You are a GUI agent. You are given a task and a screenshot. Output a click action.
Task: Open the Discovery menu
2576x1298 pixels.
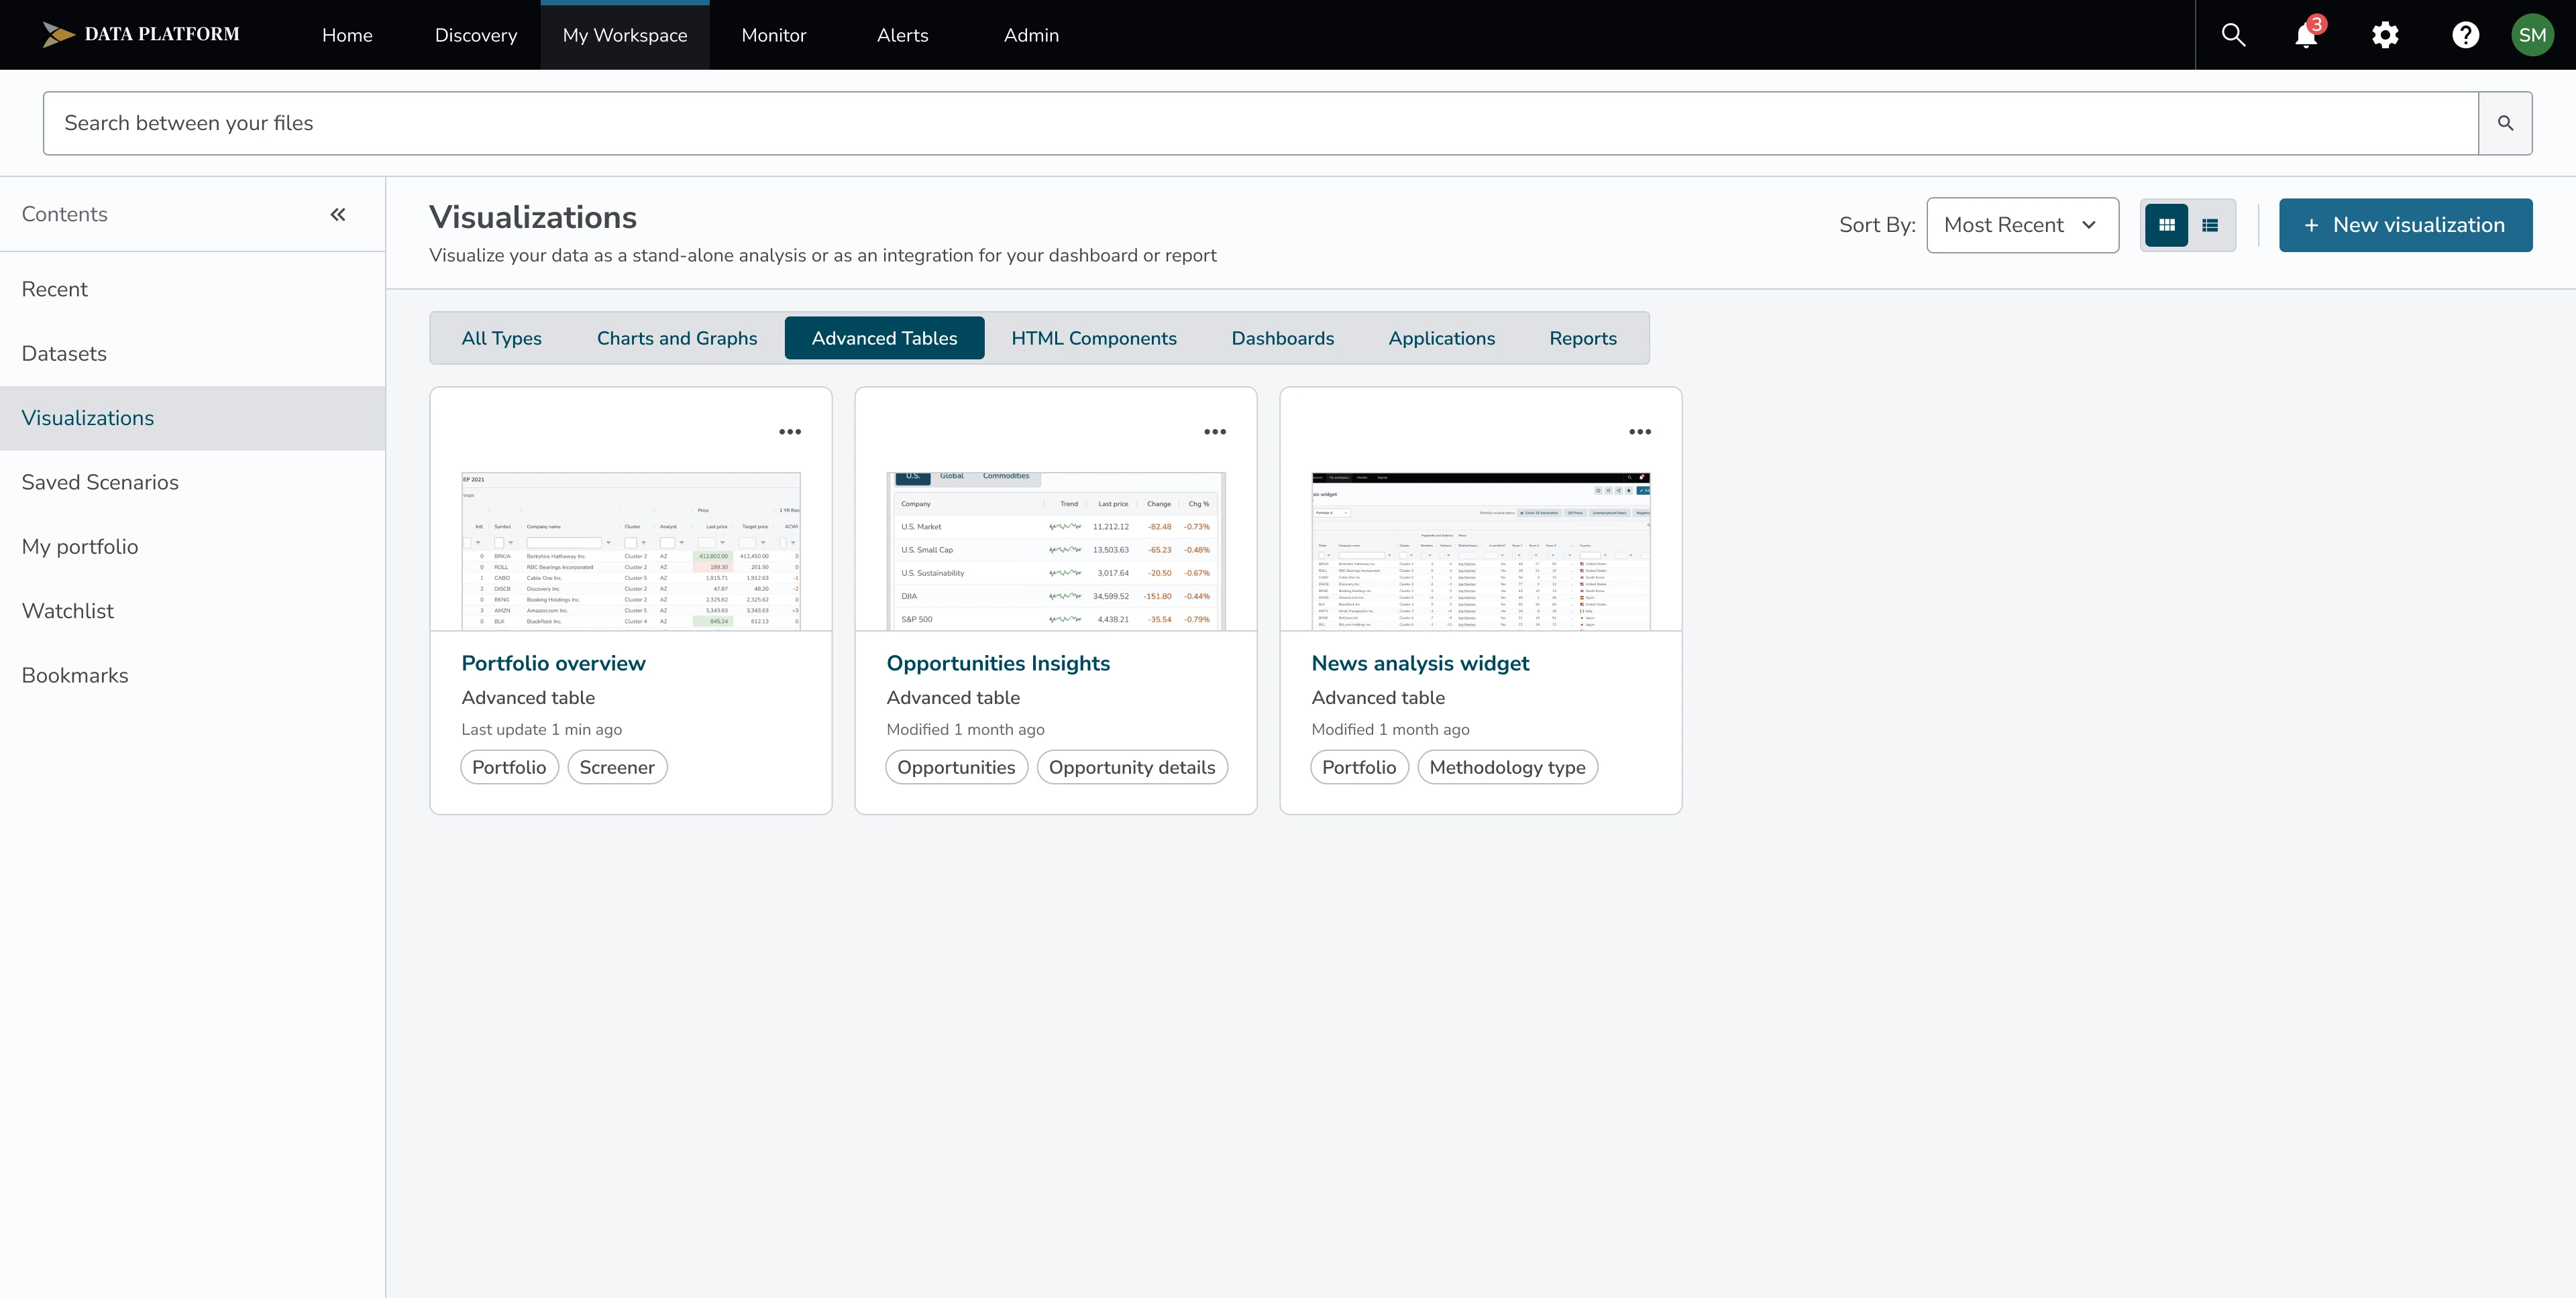tap(476, 35)
